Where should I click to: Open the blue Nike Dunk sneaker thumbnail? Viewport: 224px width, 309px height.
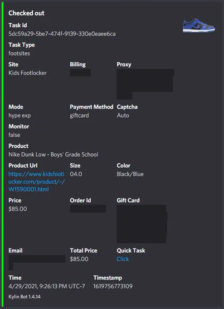199,25
